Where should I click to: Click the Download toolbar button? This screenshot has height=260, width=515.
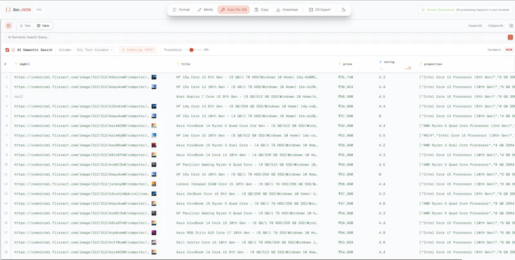pos(286,10)
